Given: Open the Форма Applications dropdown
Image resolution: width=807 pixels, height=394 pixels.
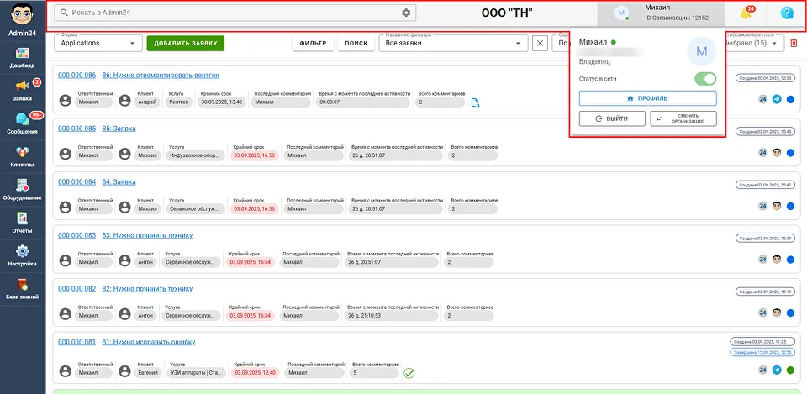Looking at the screenshot, I should click(x=98, y=43).
